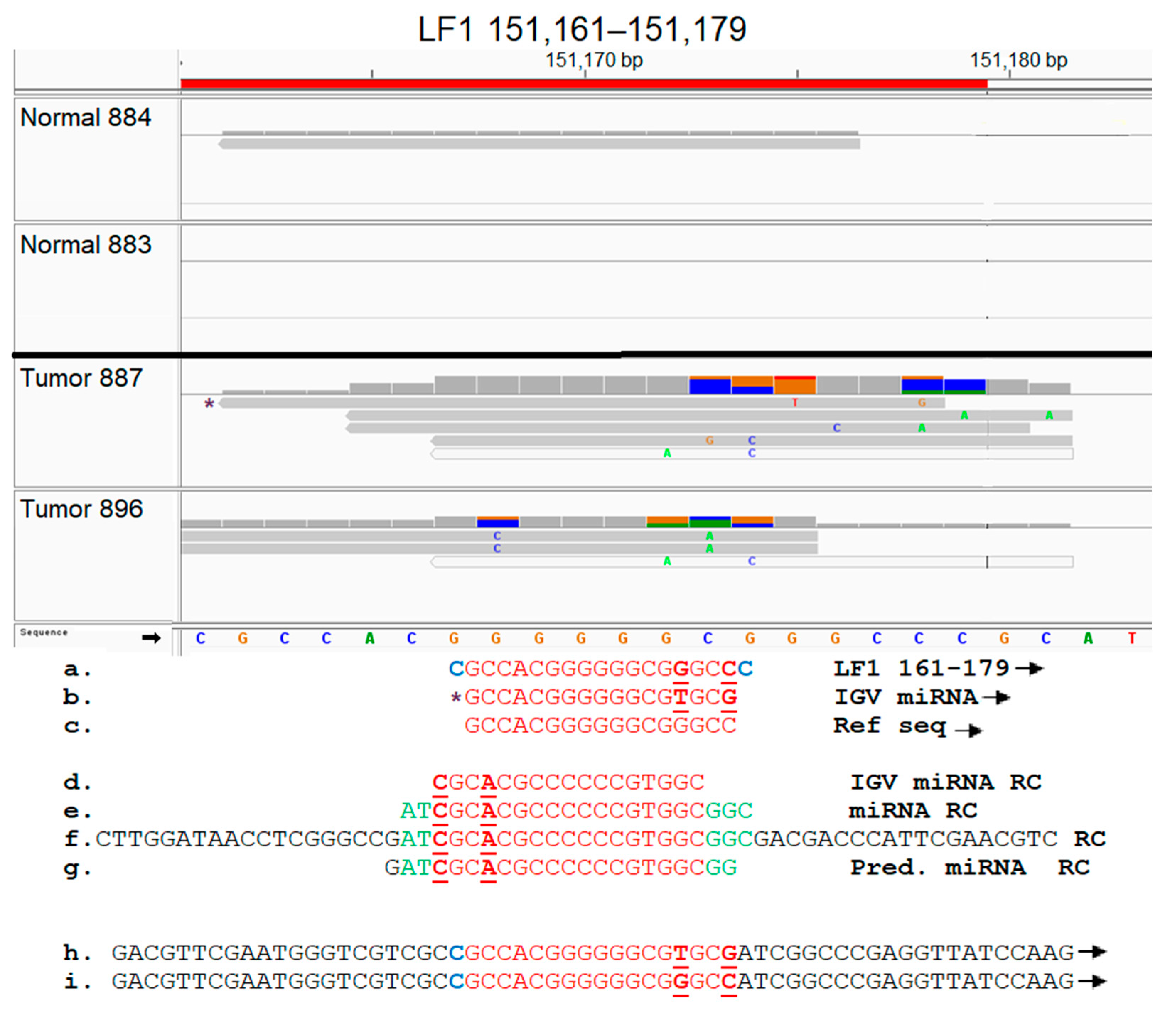Click red T mismatch in Tumor 887 top read
1170x1018 pixels.
(795, 403)
